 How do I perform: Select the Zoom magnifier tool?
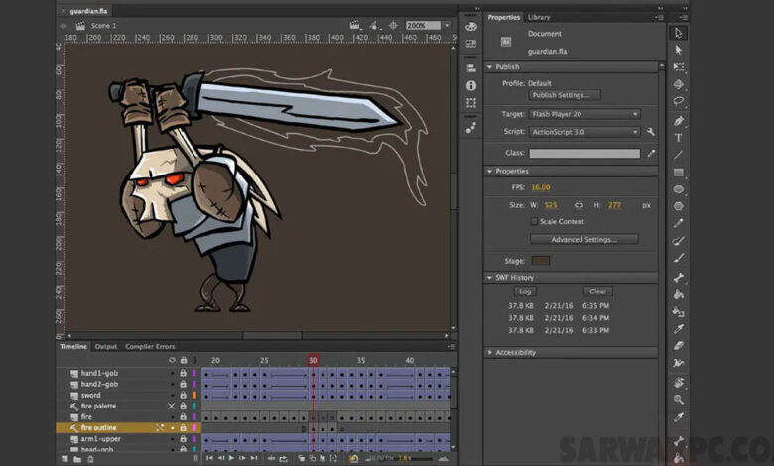coord(679,400)
